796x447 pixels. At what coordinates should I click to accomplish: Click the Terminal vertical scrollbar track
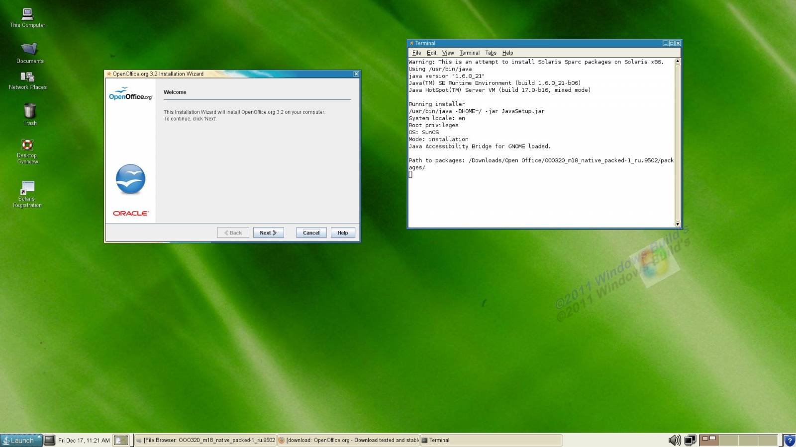point(677,143)
